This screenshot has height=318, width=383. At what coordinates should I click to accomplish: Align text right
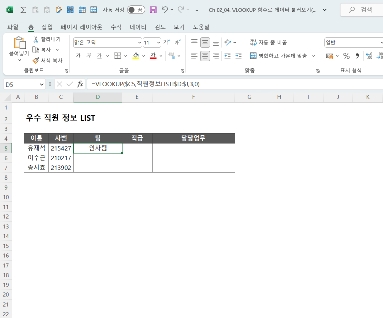(216, 56)
